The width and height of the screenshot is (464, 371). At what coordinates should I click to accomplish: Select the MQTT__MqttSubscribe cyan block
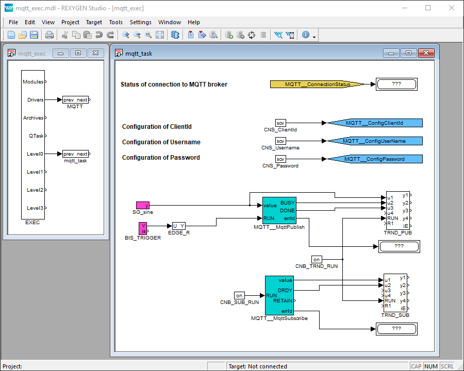tap(279, 296)
